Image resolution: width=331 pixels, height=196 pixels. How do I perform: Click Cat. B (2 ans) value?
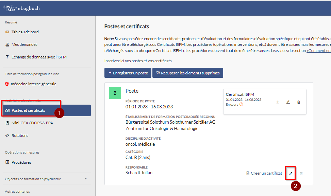[138, 157]
